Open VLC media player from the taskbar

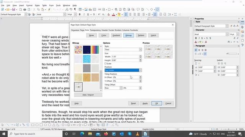[x=137, y=134]
